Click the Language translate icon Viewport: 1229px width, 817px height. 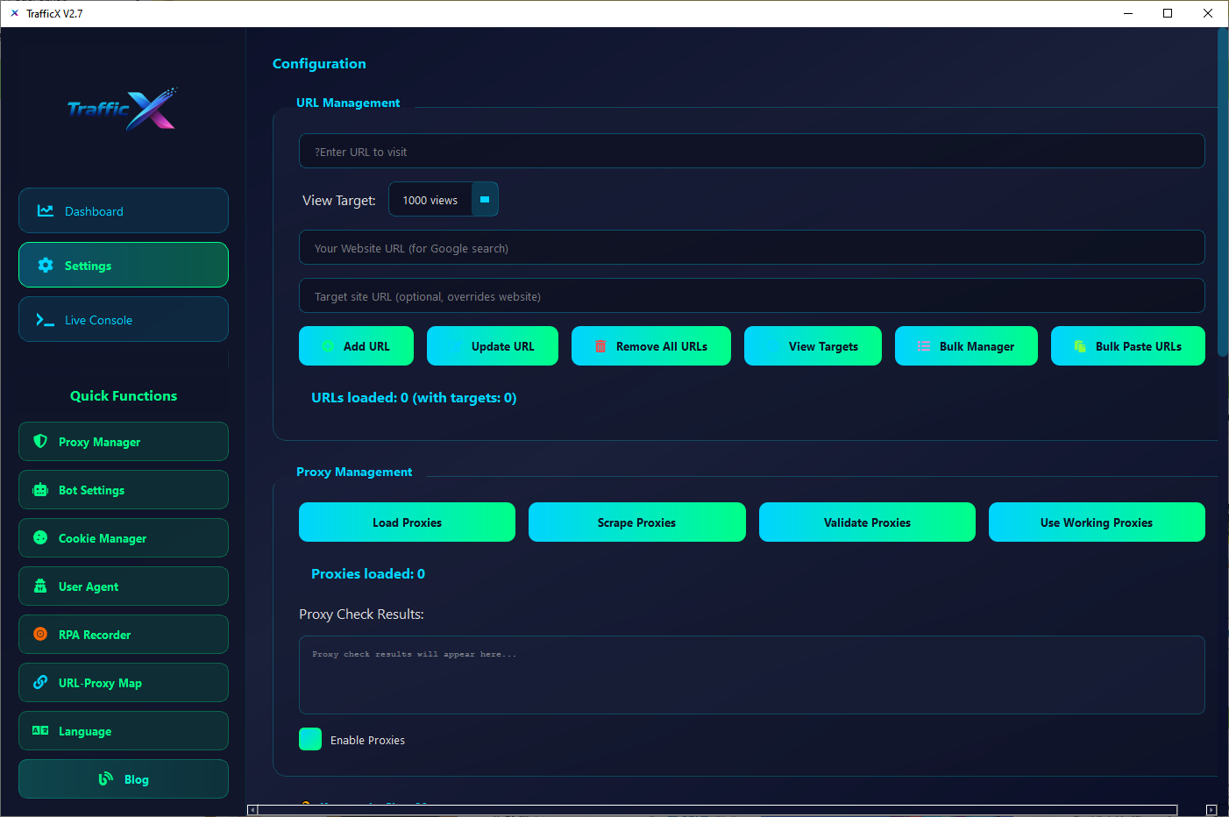[40, 730]
